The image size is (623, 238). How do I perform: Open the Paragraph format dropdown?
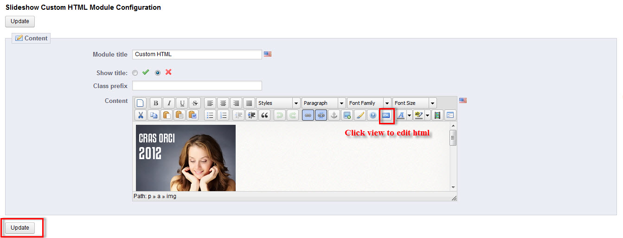(x=324, y=103)
